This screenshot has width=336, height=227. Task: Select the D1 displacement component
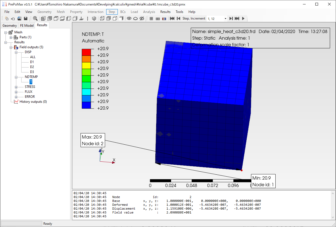pos(32,62)
